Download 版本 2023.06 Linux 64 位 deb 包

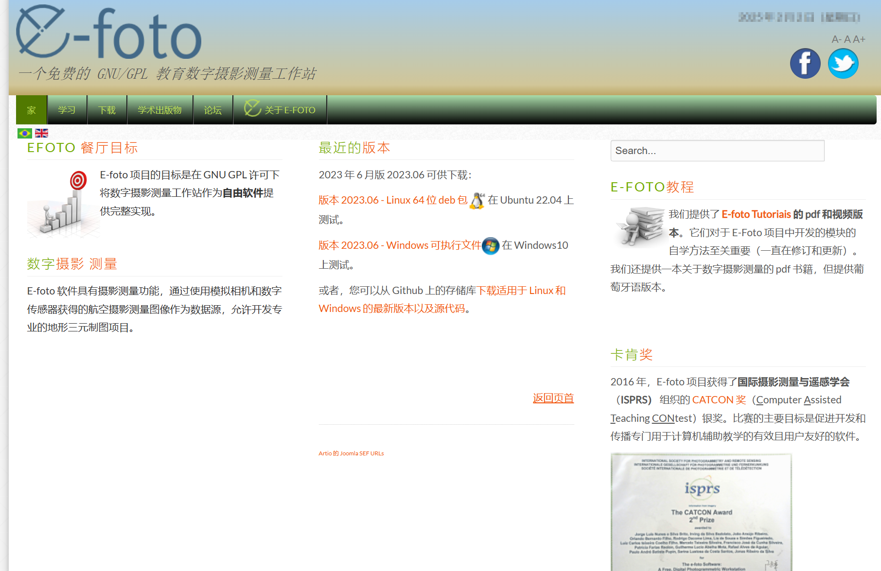(393, 200)
